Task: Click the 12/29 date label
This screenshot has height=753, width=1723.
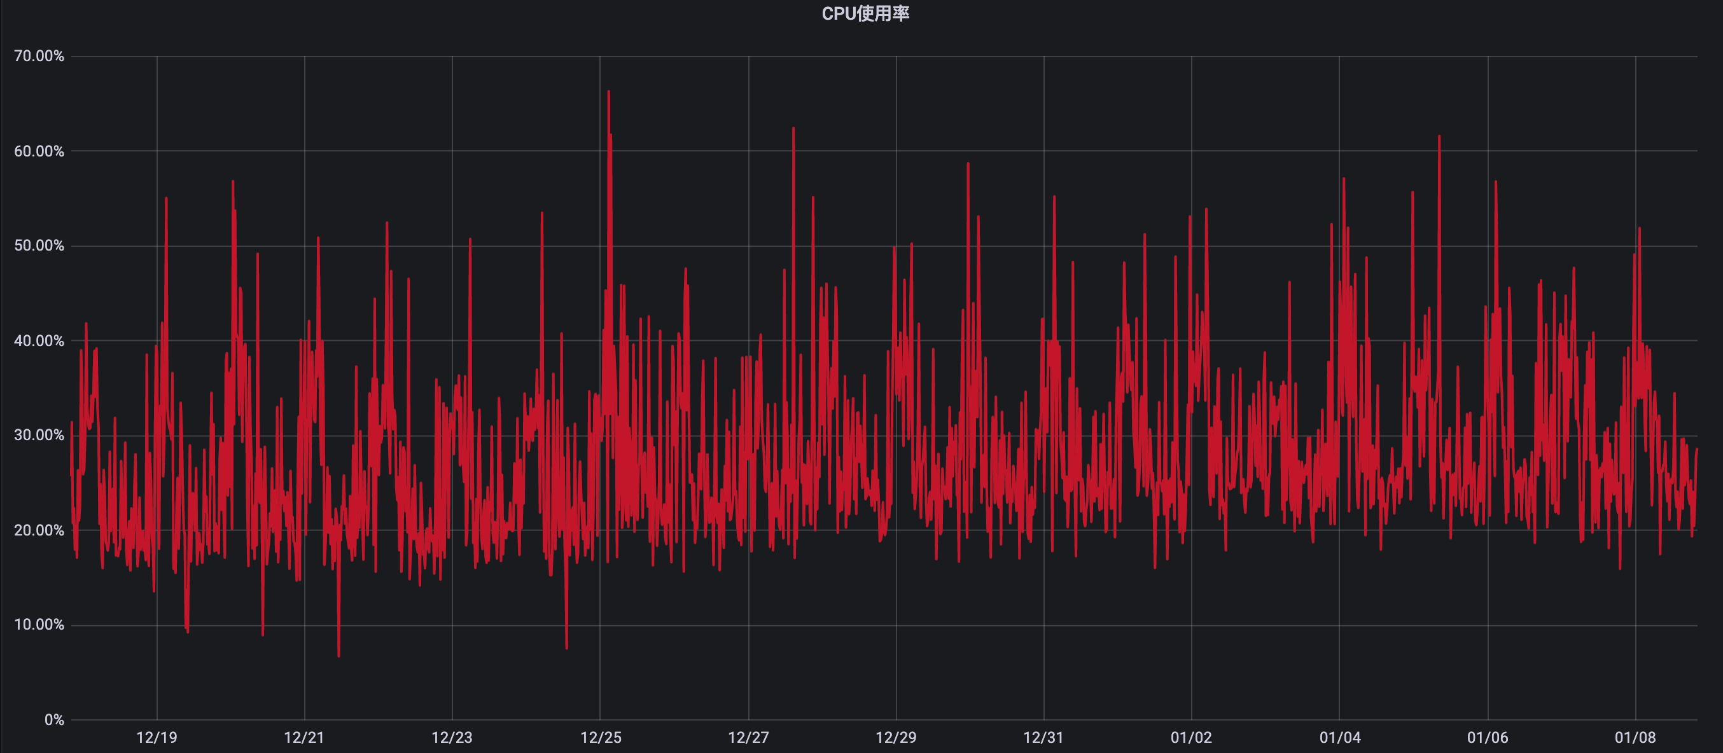Action: pyautogui.click(x=896, y=738)
